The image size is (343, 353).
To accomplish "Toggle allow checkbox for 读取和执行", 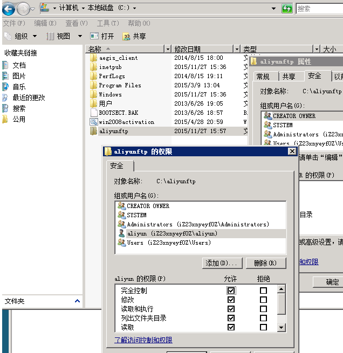I will (231, 309).
